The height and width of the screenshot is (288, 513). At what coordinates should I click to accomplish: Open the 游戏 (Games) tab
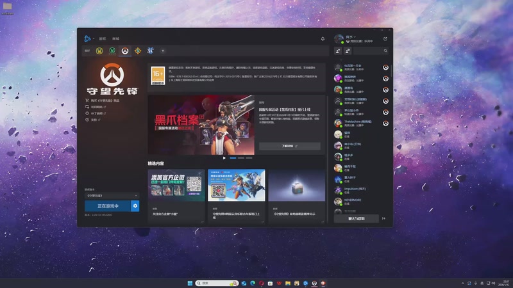pyautogui.click(x=103, y=38)
